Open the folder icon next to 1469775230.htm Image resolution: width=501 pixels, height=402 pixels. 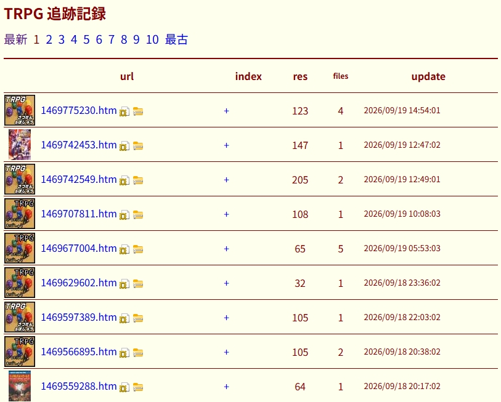click(137, 111)
